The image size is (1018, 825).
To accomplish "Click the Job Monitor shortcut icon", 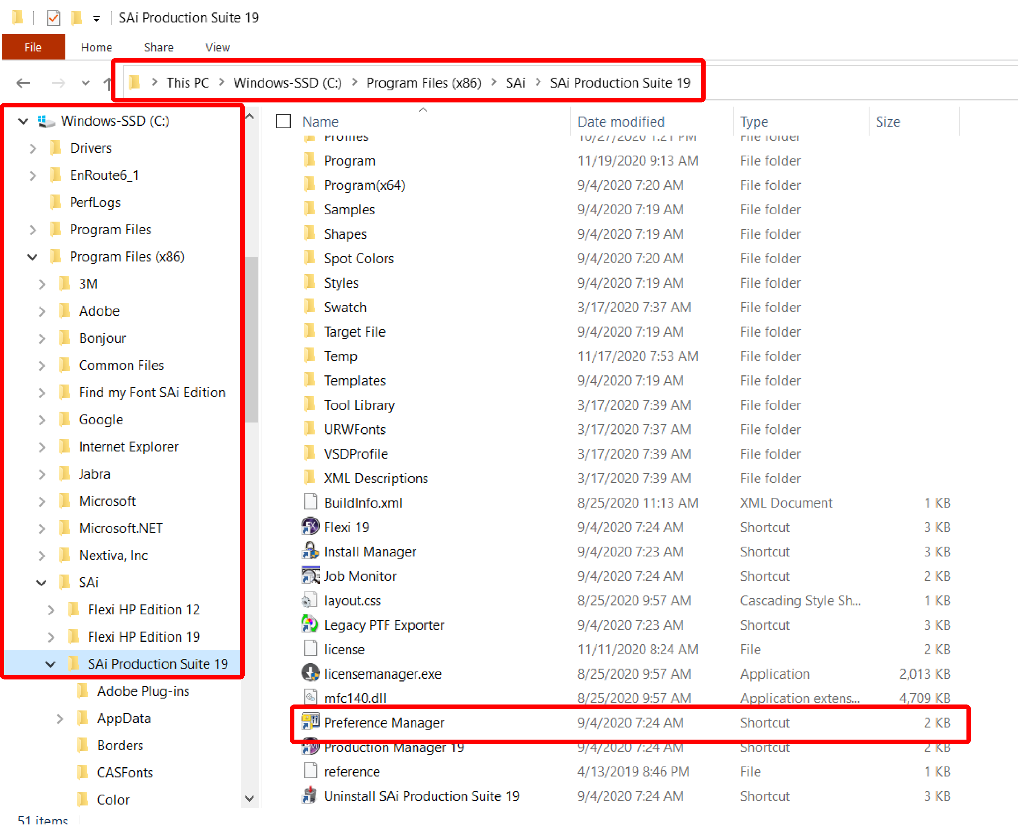I will coord(310,576).
